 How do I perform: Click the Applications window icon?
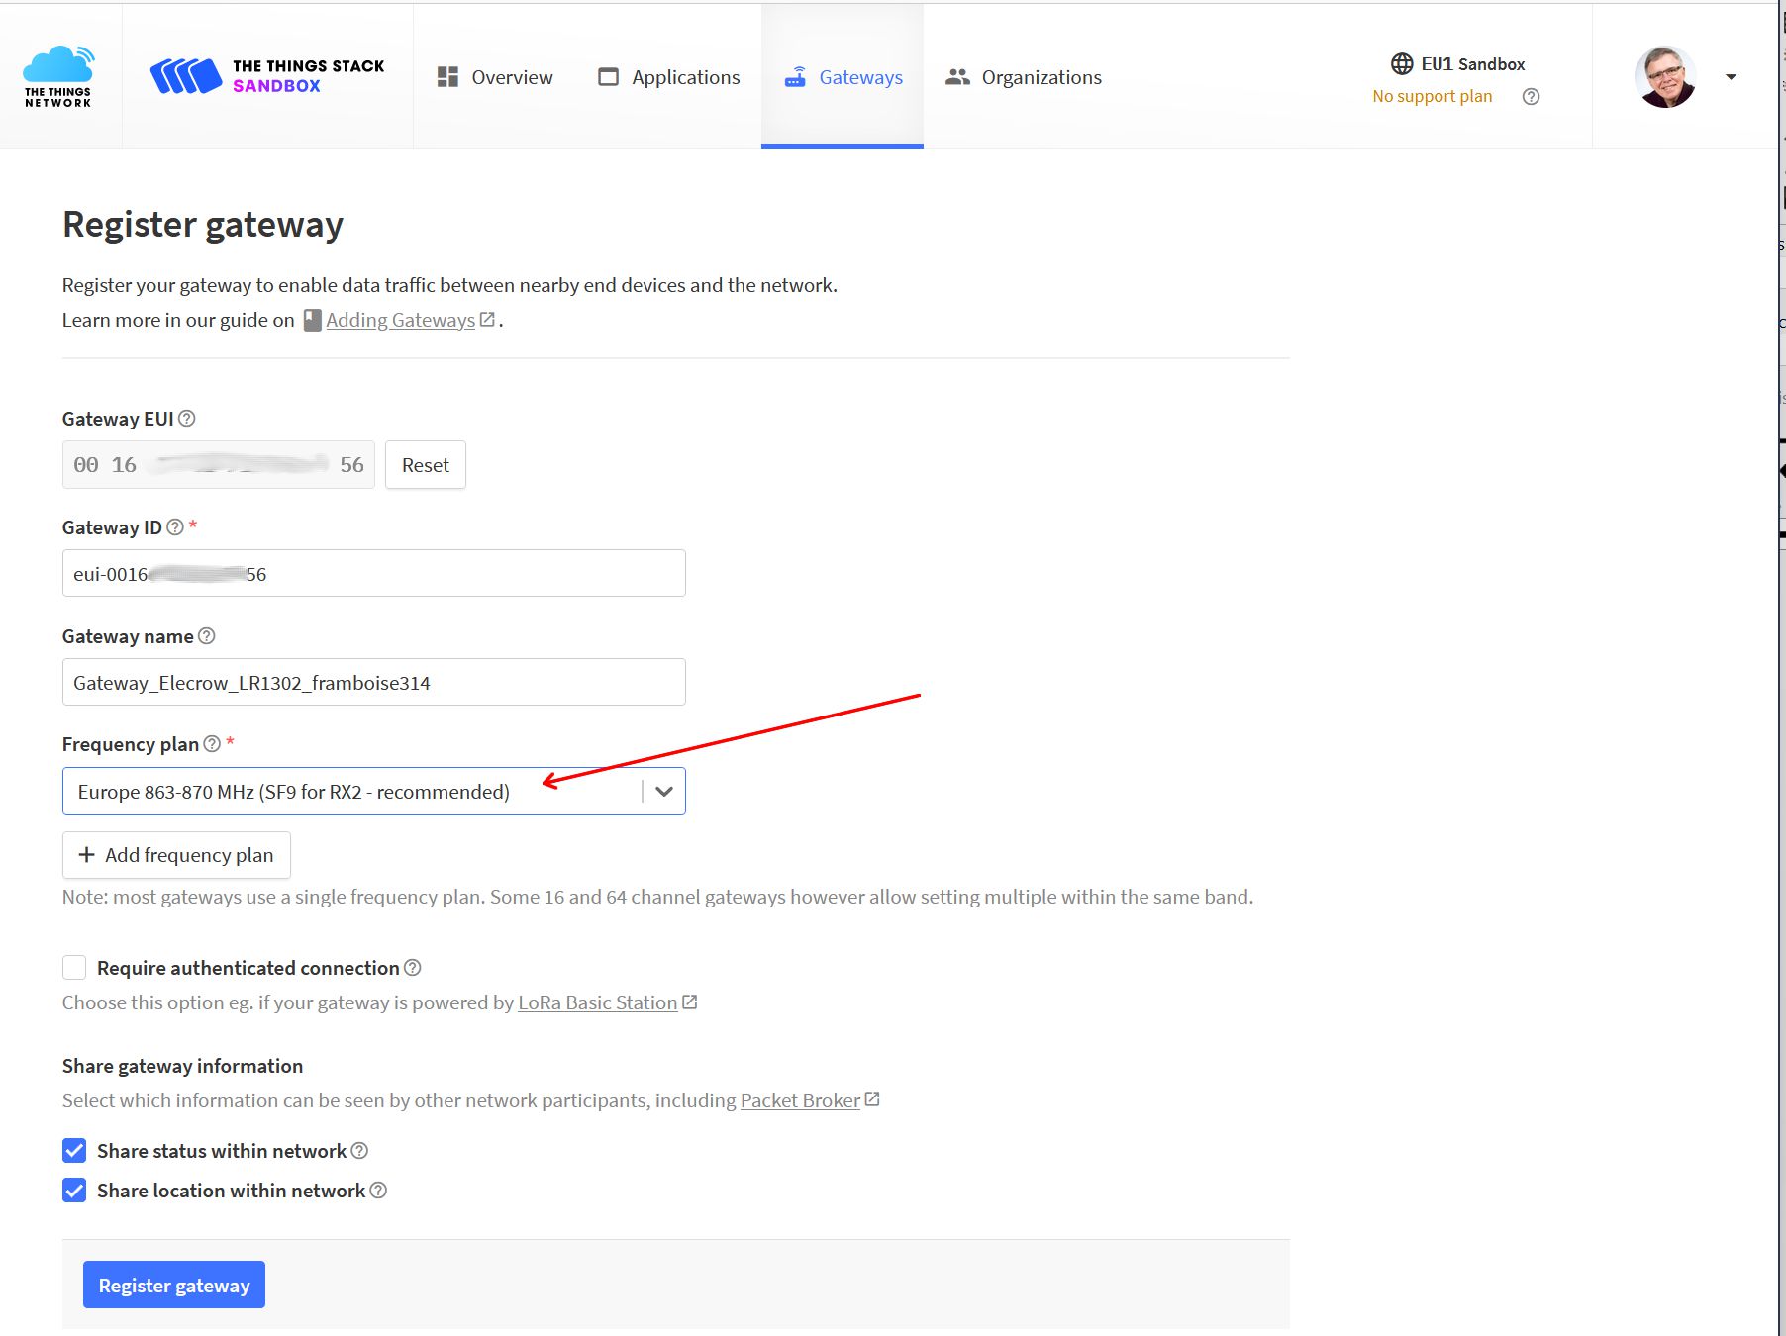point(608,77)
